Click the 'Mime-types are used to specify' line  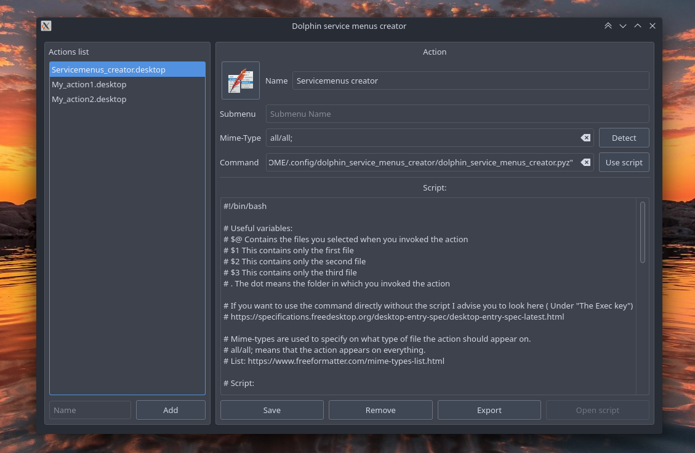377,339
